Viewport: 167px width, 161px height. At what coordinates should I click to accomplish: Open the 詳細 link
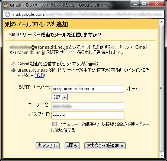pos(39,75)
